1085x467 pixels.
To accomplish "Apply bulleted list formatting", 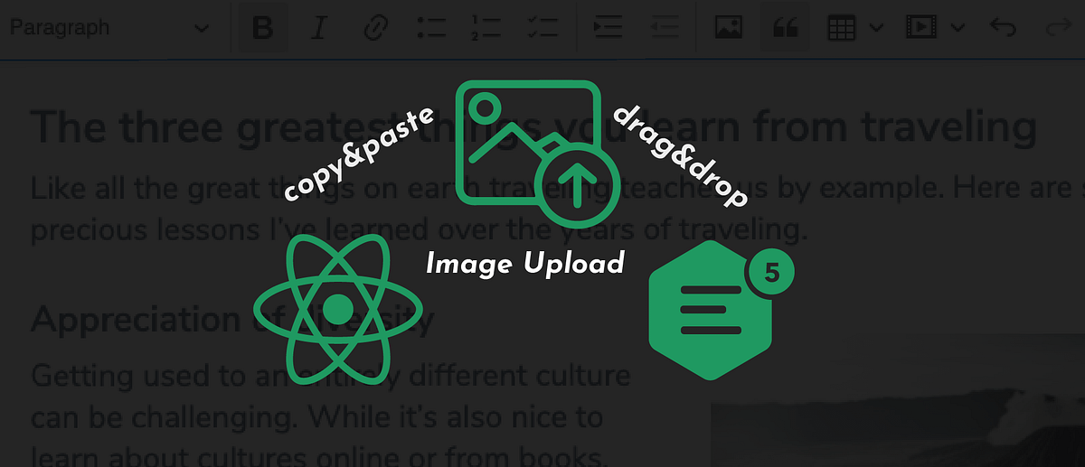I will point(431,28).
